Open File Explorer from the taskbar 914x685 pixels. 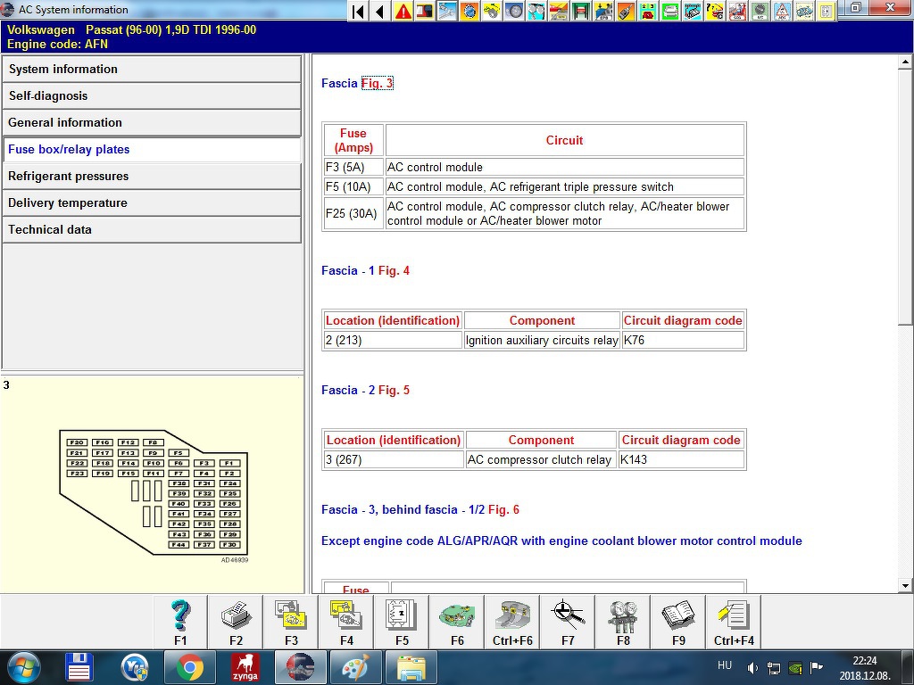click(411, 667)
